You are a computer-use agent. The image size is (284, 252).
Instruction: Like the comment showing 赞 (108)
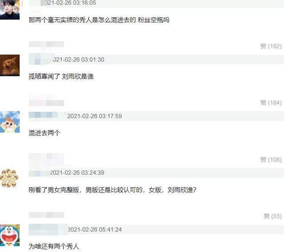click(x=271, y=160)
